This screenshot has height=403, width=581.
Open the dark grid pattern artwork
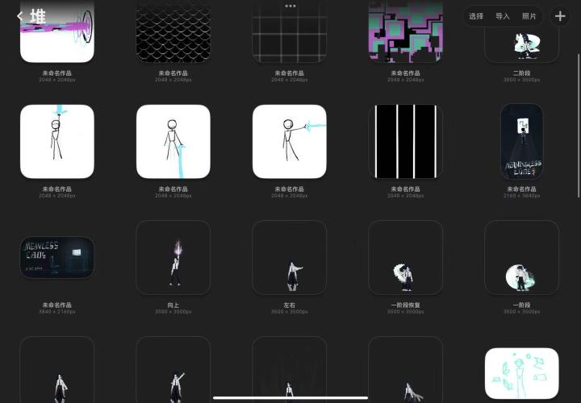pos(290,31)
